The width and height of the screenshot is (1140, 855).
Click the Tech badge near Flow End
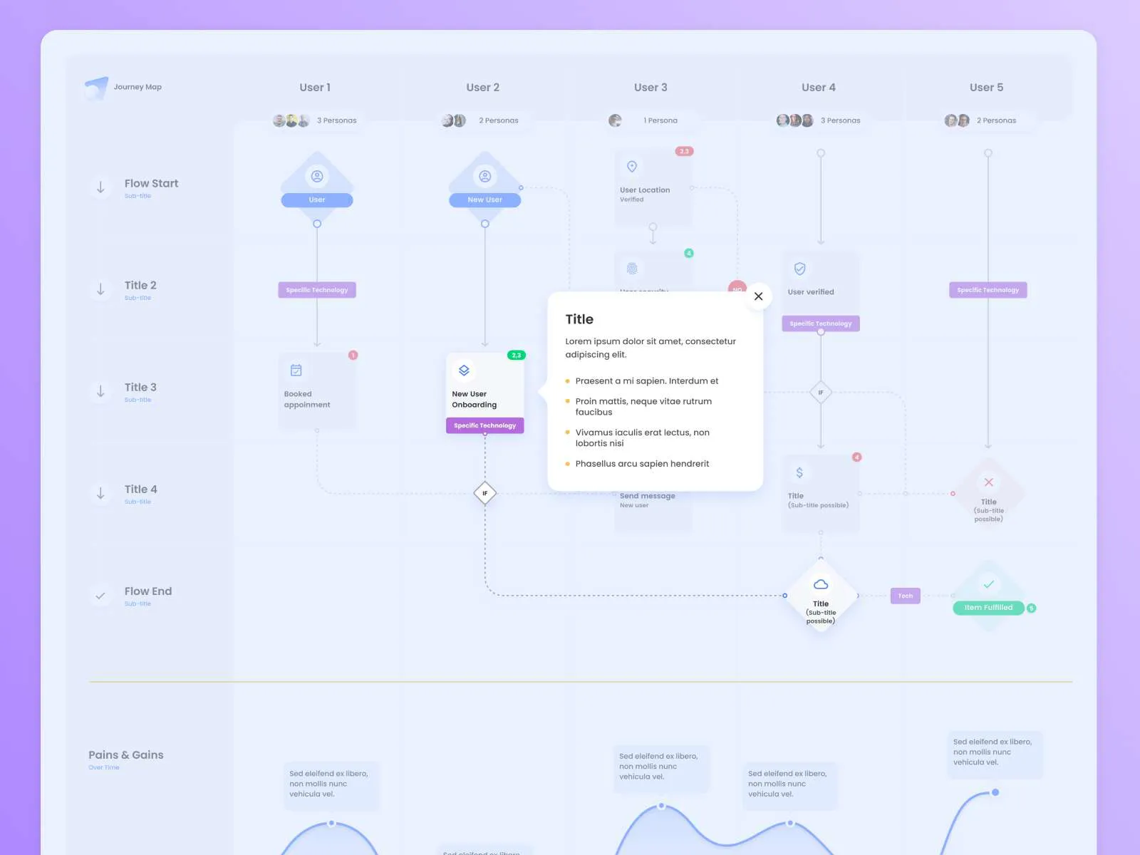[x=904, y=596]
